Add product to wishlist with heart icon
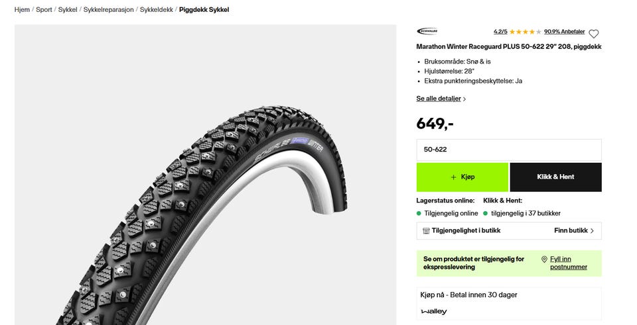Screen dimensions: 637x325 [593, 34]
